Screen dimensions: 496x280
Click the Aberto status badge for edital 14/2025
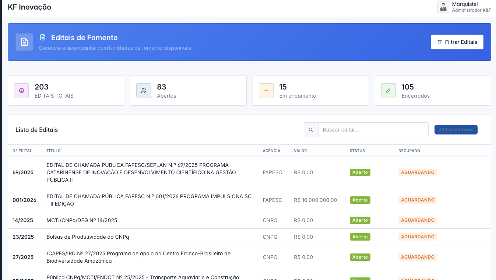coord(360,220)
